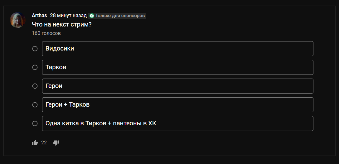The height and width of the screenshot is (164, 339).
Task: Select the radio button for Тарков
Action: pyautogui.click(x=35, y=67)
